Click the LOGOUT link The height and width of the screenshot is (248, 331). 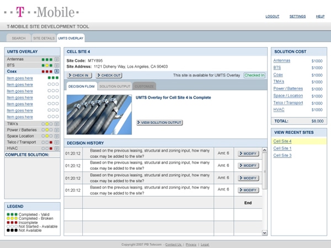273,16
